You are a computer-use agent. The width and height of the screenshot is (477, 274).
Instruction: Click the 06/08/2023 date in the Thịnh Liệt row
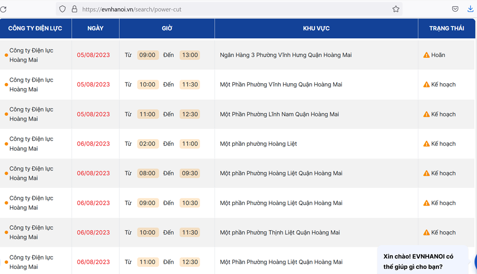[x=93, y=233]
